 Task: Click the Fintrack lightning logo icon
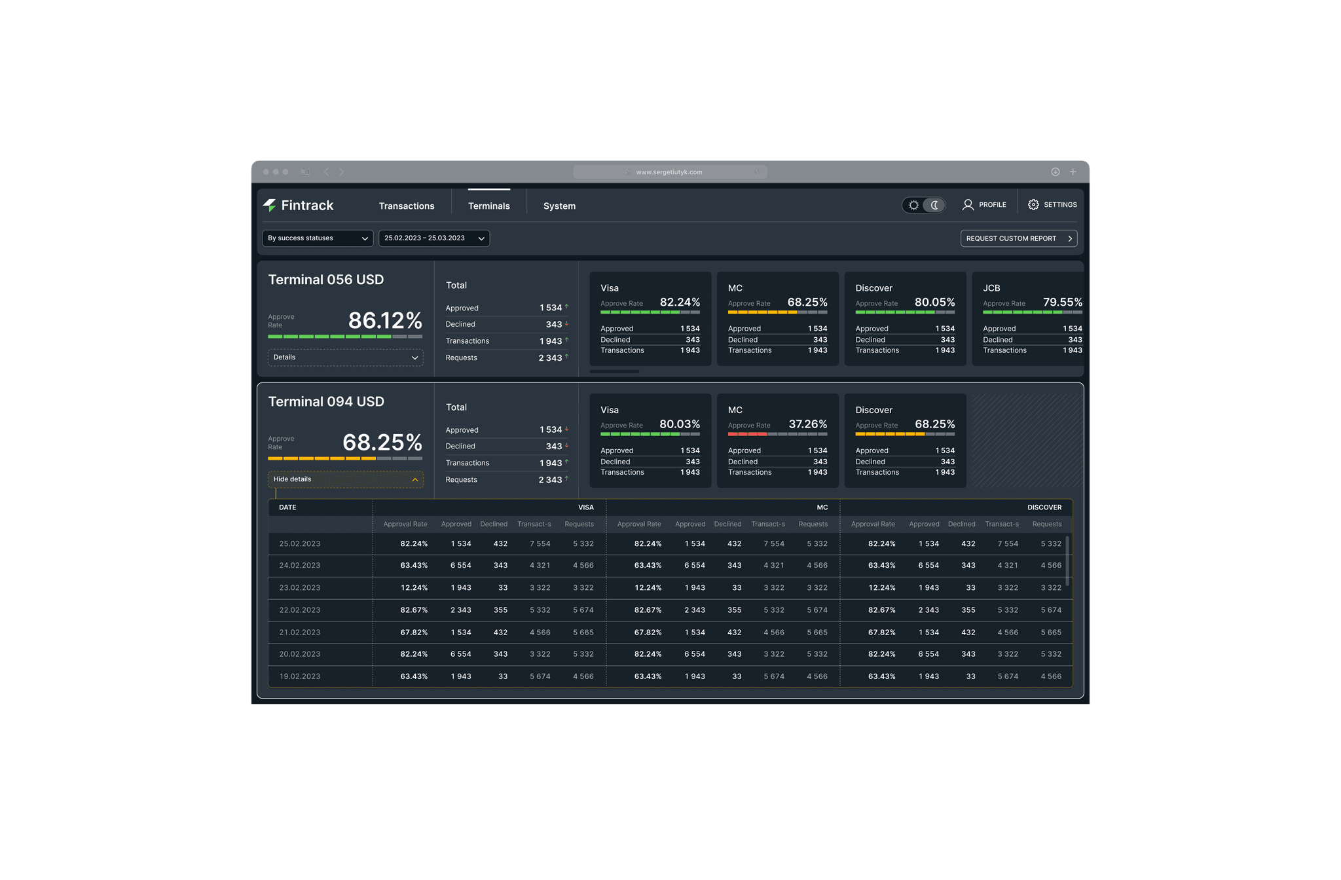[270, 206]
